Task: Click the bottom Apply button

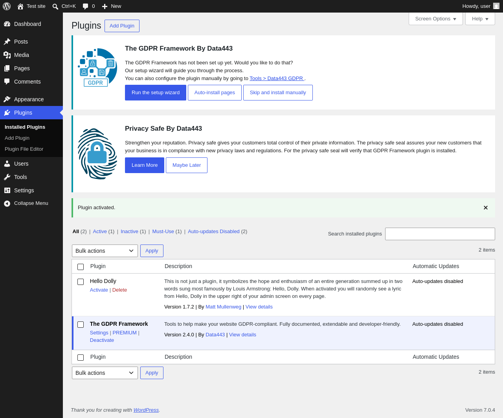Action: pos(152,373)
